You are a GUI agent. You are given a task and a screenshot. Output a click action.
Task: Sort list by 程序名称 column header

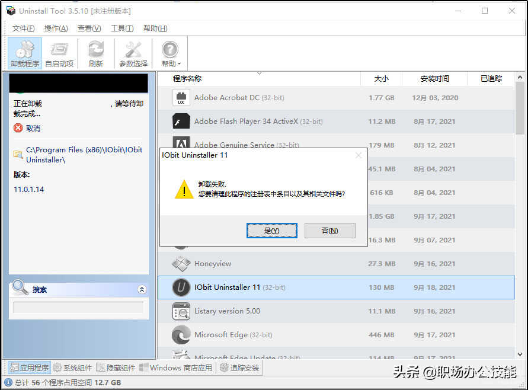pos(187,79)
